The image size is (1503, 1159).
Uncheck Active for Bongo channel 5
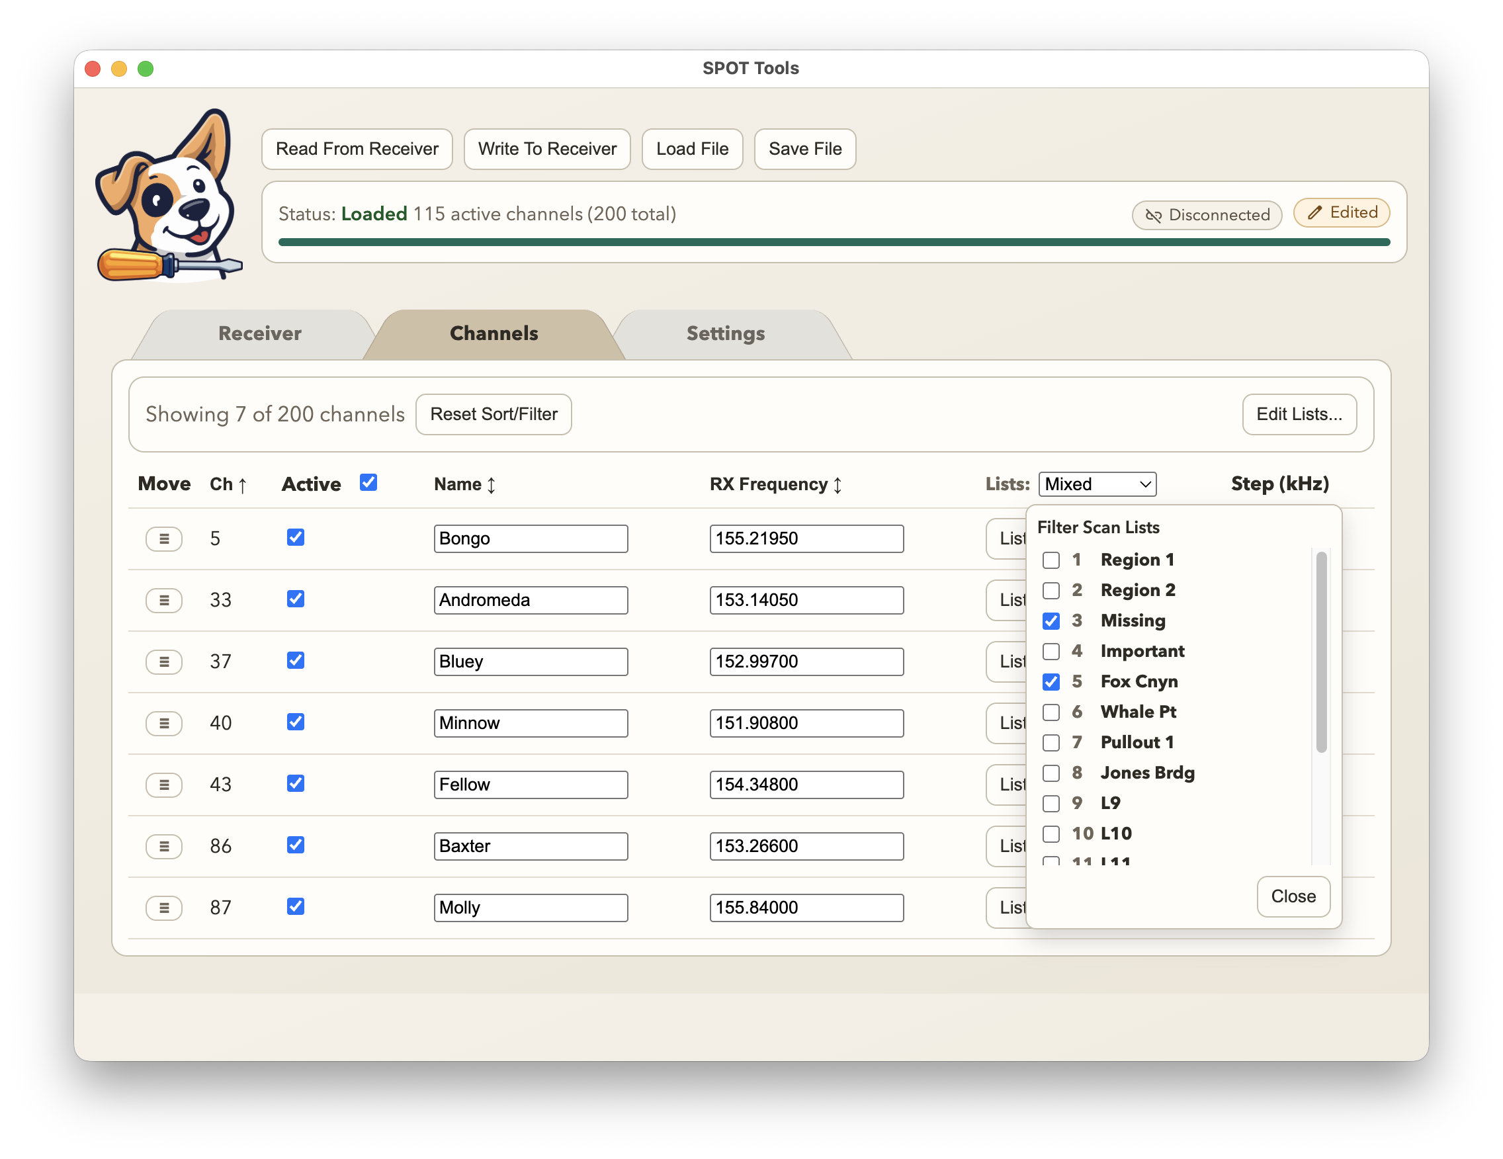(295, 538)
